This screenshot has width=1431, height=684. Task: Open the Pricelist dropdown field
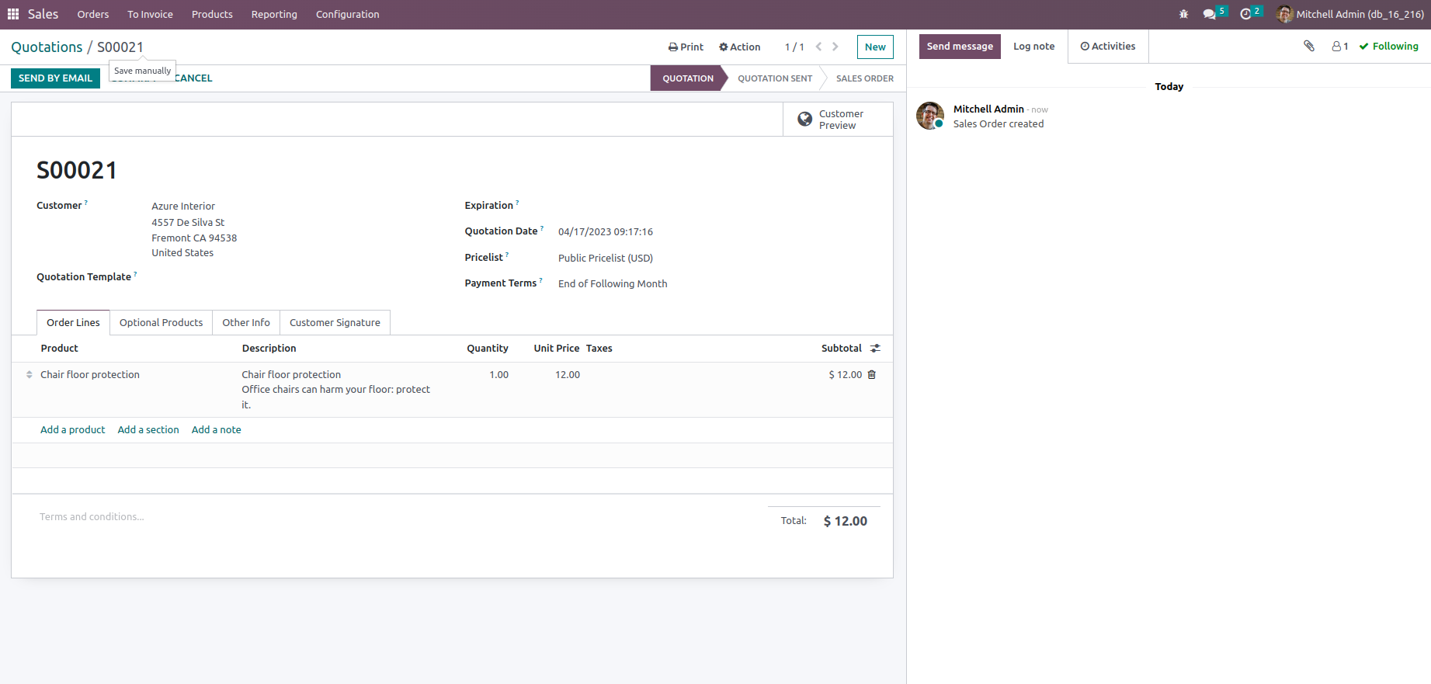pos(606,258)
